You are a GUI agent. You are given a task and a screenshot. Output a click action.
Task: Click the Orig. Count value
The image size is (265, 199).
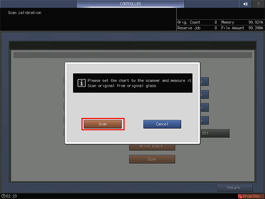[216, 22]
